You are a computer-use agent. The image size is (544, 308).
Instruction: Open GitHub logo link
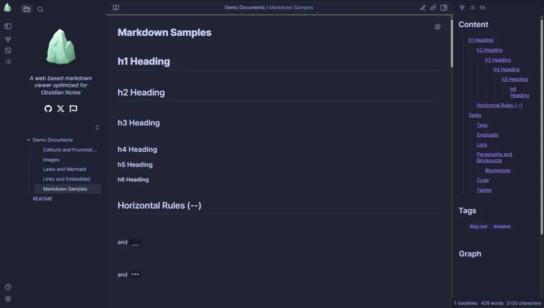48,109
